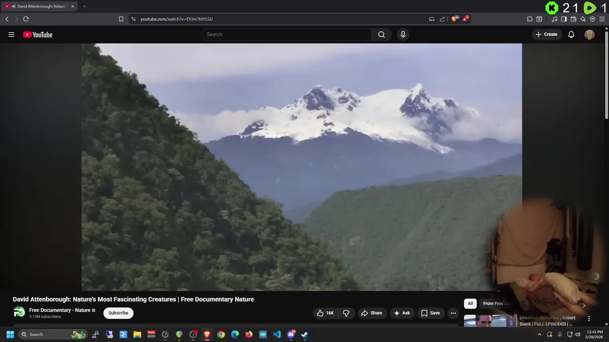This screenshot has height=342, width=609.
Task: Click the Windows taskbar search box
Action: click(54, 334)
